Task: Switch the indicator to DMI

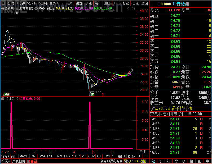Action: pyautogui.click(x=33, y=156)
